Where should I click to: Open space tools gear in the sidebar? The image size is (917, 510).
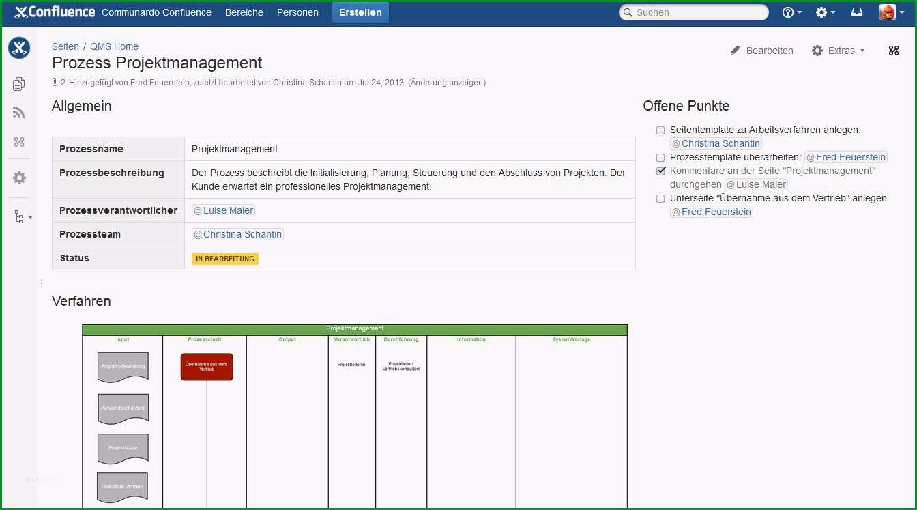(19, 178)
